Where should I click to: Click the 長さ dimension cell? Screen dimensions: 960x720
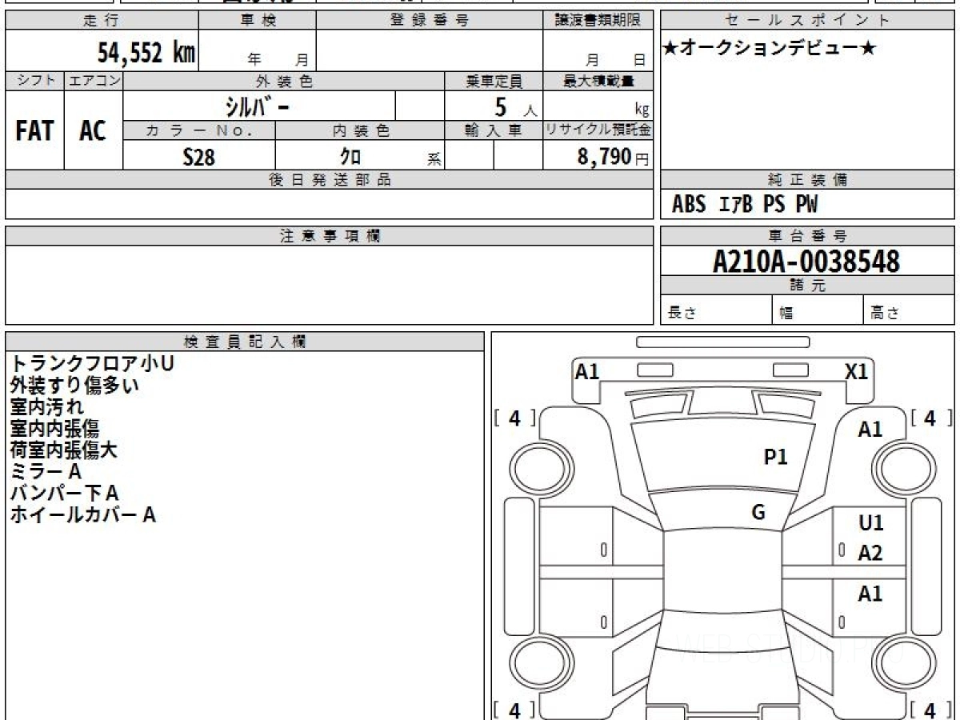pyautogui.click(x=716, y=311)
